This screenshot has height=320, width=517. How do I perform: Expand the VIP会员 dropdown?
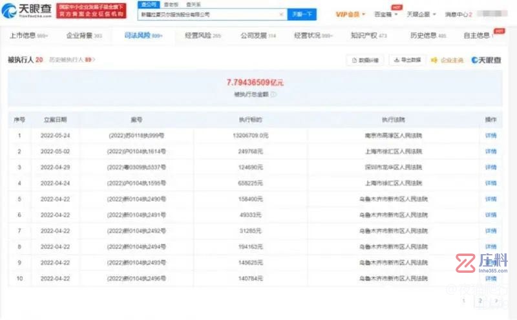pyautogui.click(x=350, y=14)
